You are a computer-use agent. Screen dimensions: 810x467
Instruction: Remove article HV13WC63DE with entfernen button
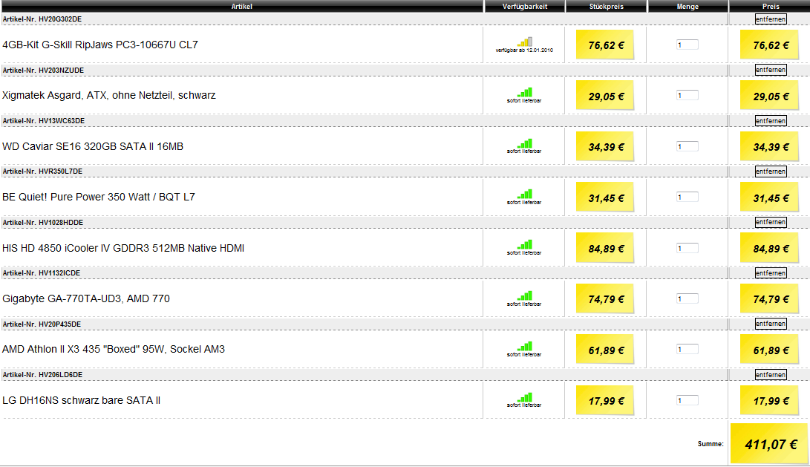point(771,121)
